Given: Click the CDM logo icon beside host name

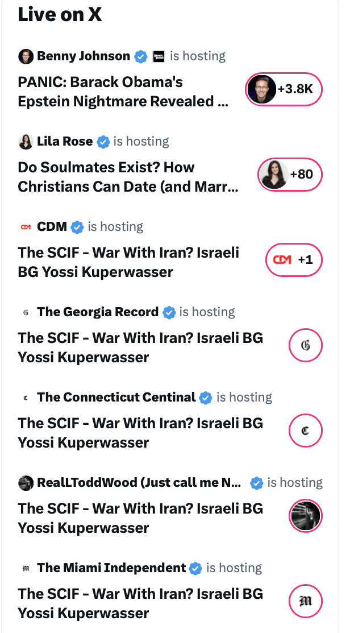Looking at the screenshot, I should point(26,227).
